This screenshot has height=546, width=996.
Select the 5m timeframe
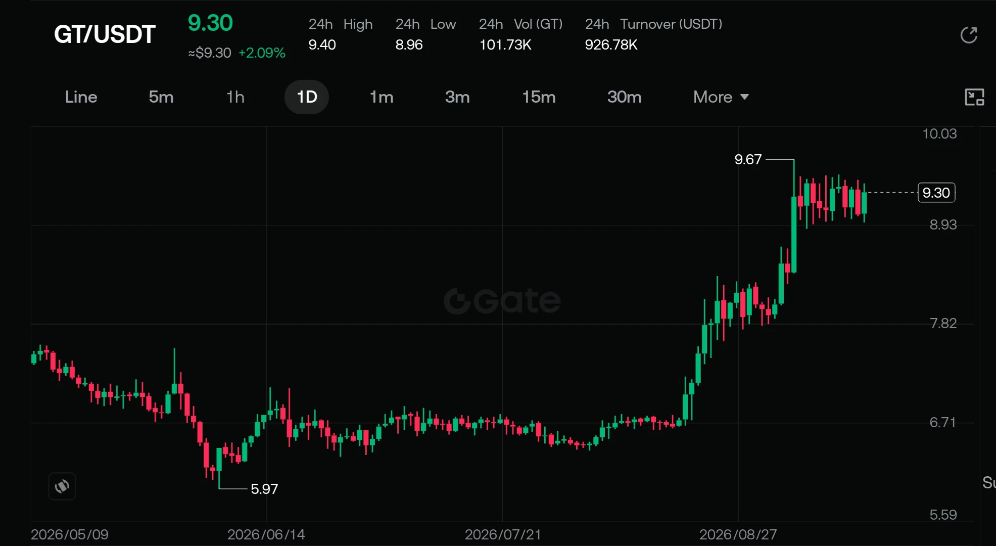pyautogui.click(x=161, y=97)
